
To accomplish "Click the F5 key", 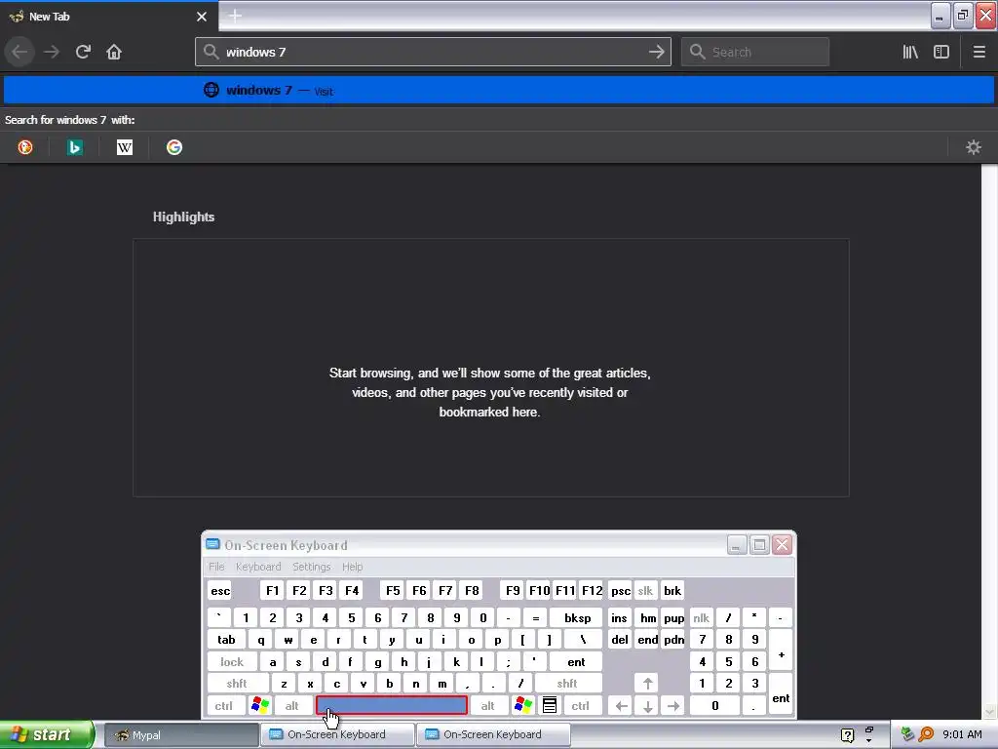I will coord(393,590).
